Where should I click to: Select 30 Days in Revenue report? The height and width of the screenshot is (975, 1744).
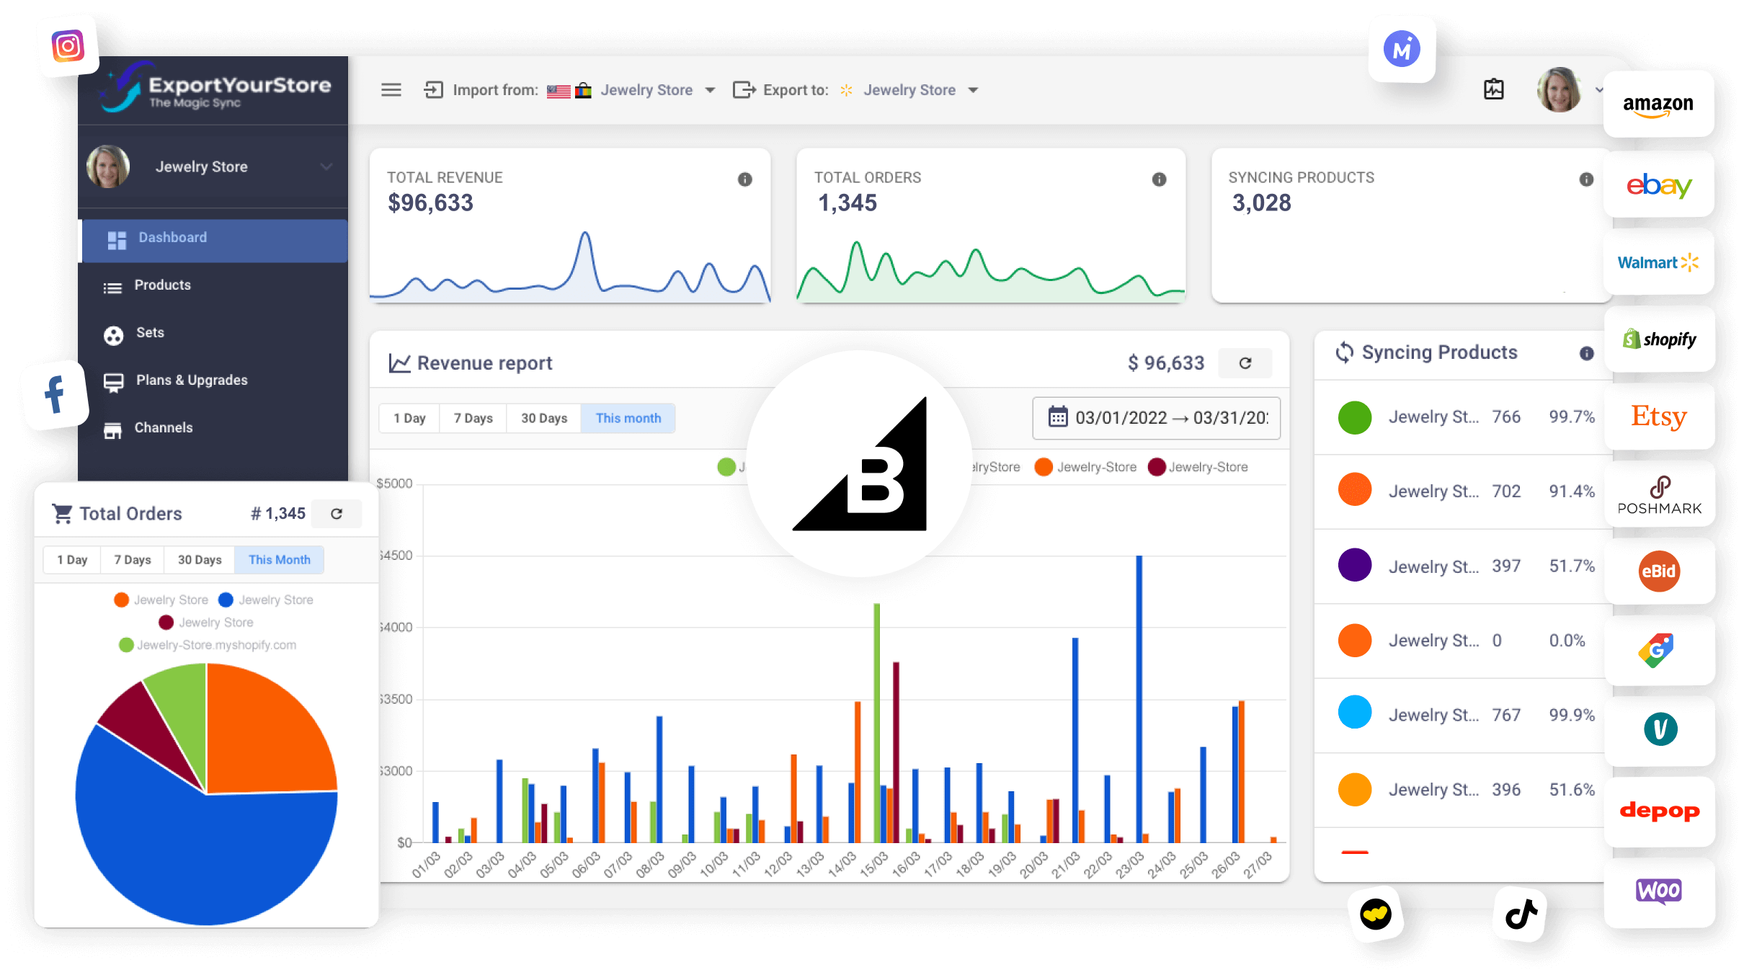click(544, 418)
